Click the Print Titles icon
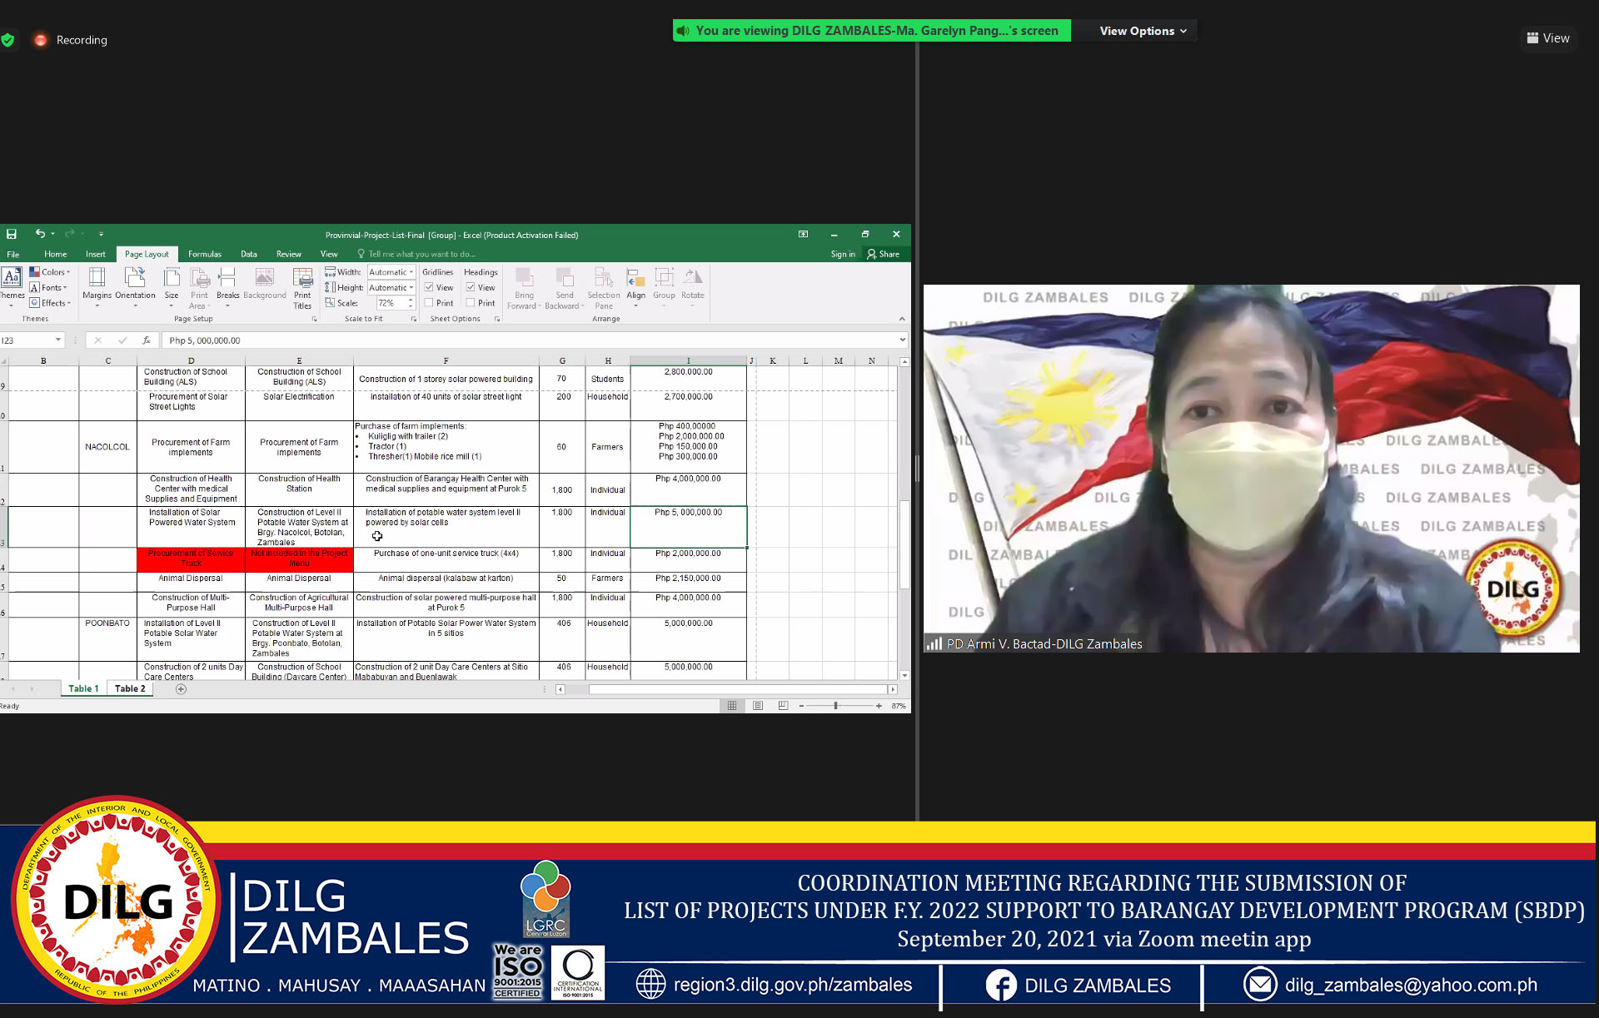 tap(302, 278)
